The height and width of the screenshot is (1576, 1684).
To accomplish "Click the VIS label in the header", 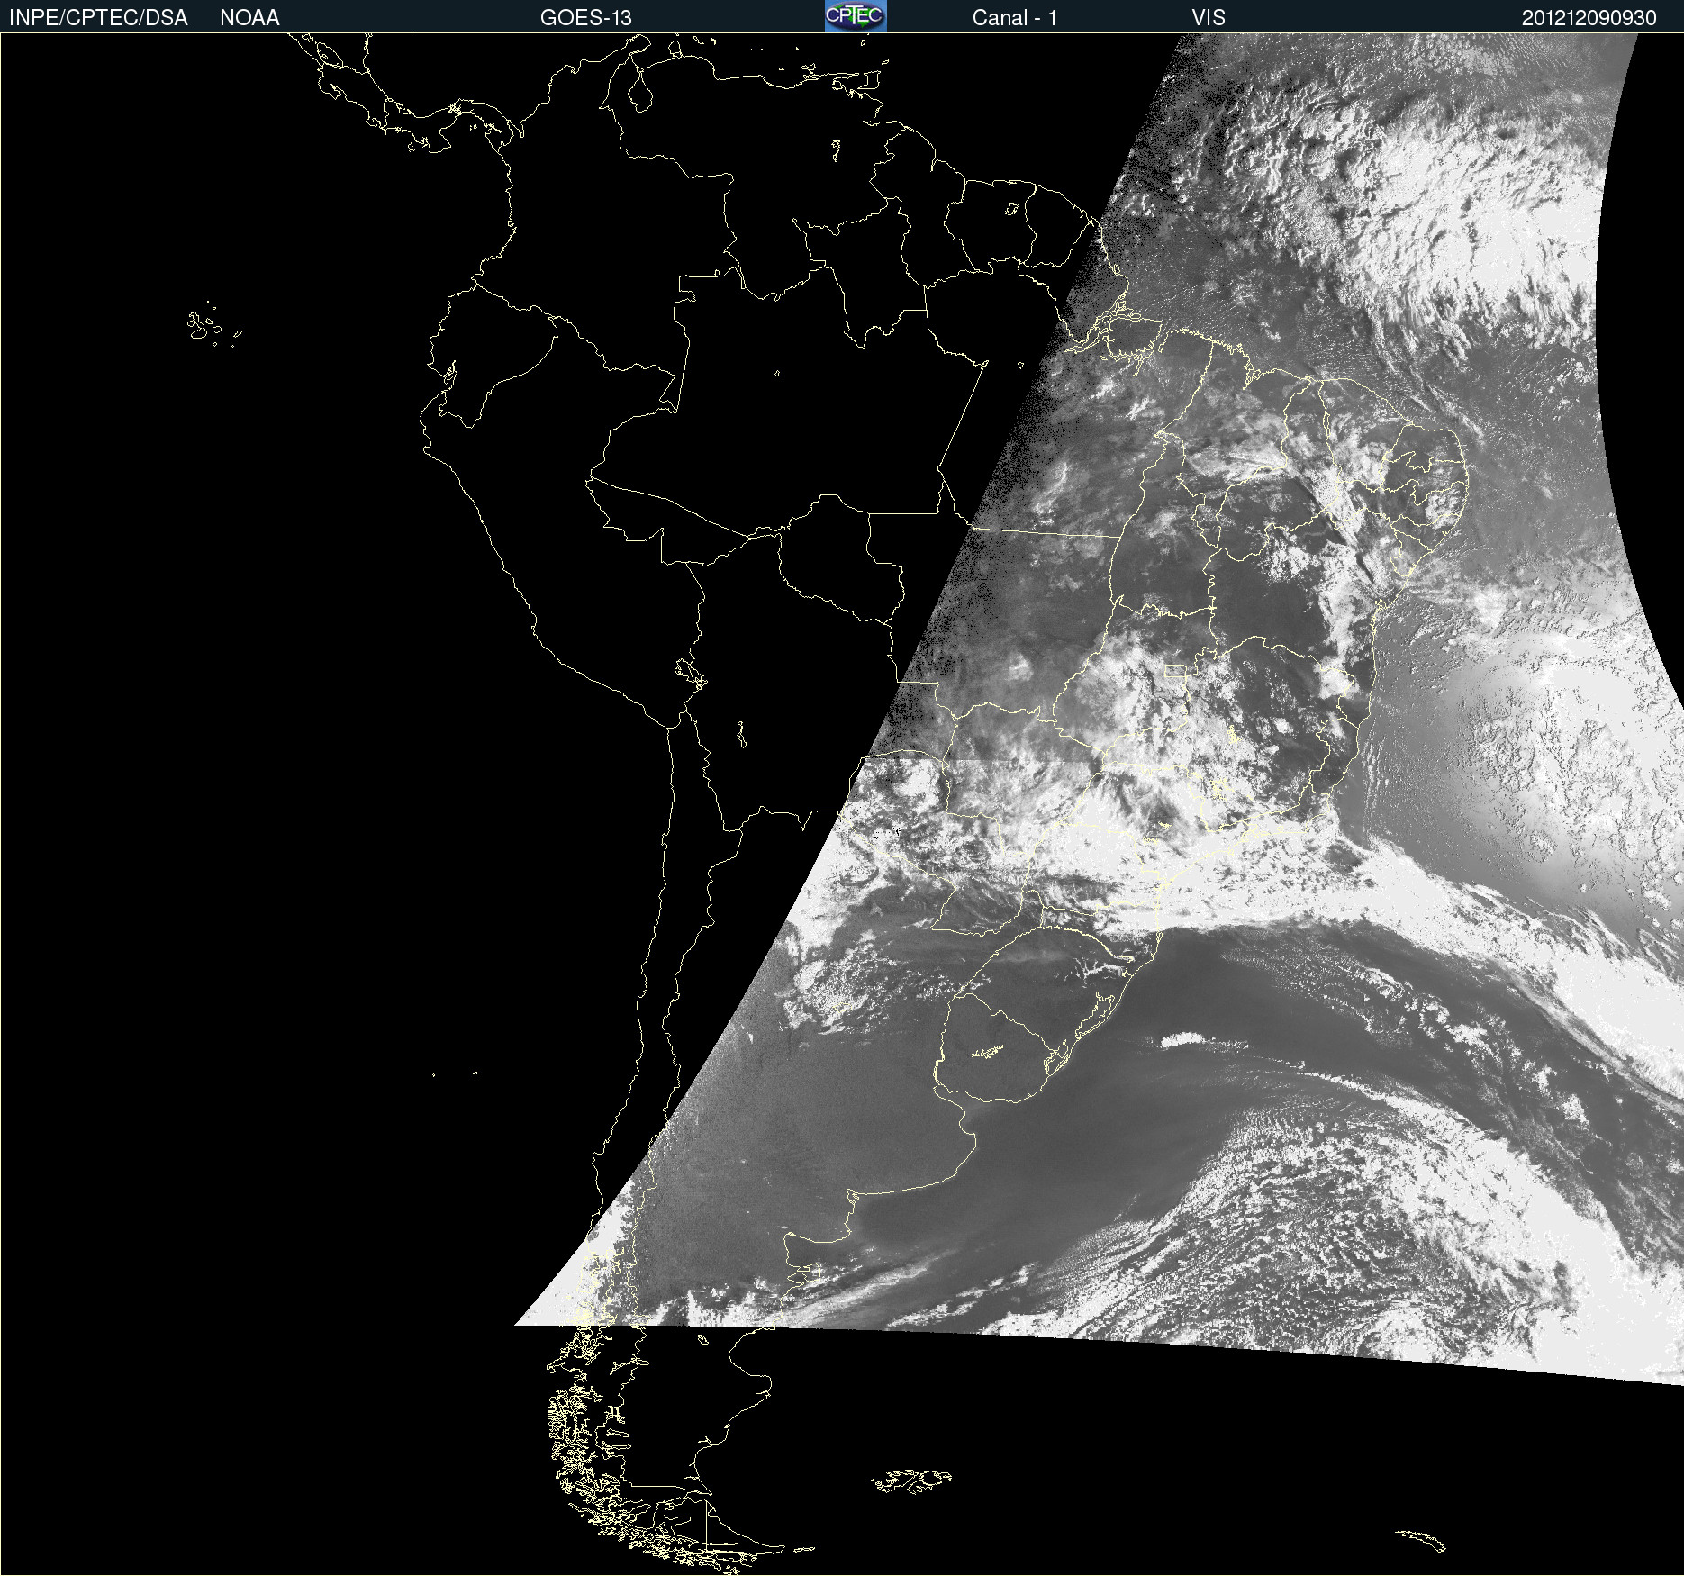I will [1209, 18].
